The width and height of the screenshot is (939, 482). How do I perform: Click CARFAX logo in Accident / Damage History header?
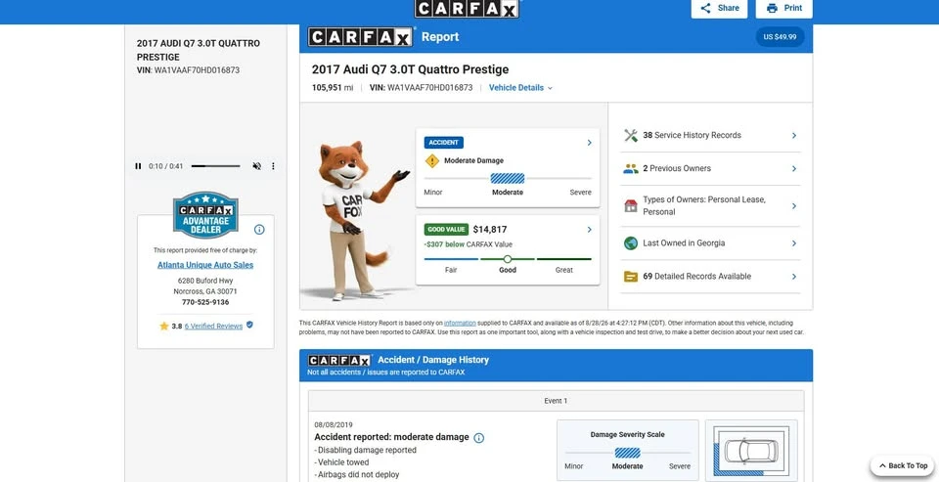339,361
